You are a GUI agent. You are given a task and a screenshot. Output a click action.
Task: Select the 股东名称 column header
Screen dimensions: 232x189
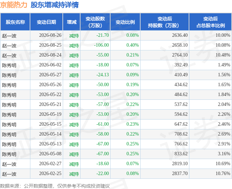click(x=15, y=22)
